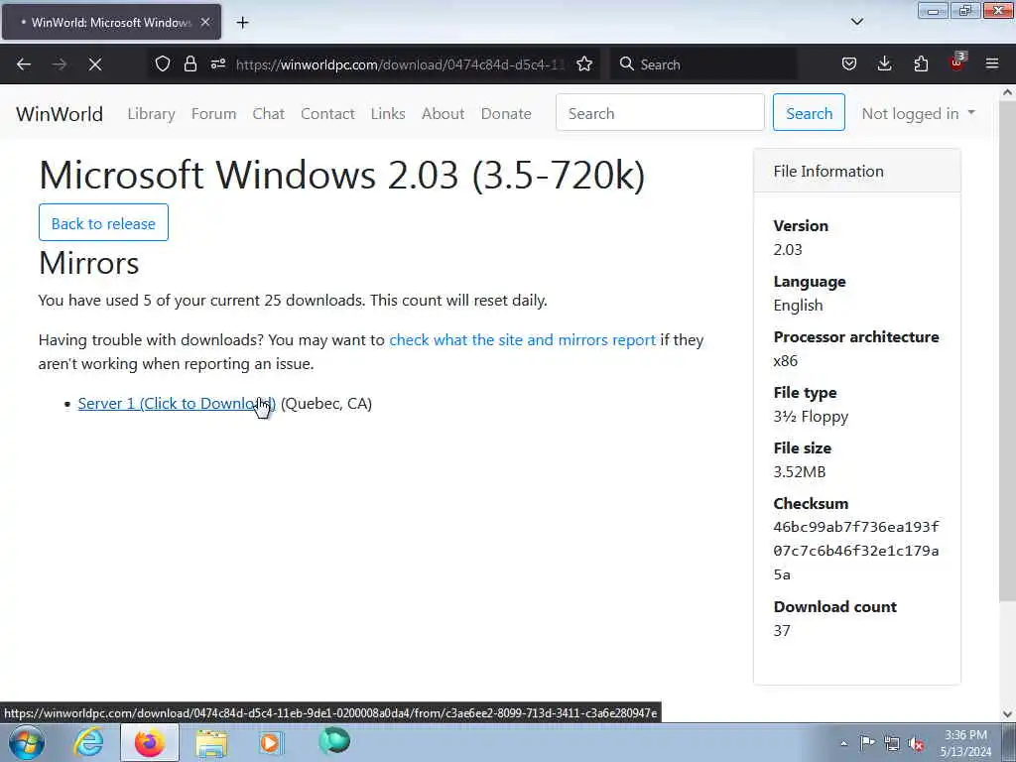
Task: Click the green round taskbar application icon
Action: click(334, 740)
